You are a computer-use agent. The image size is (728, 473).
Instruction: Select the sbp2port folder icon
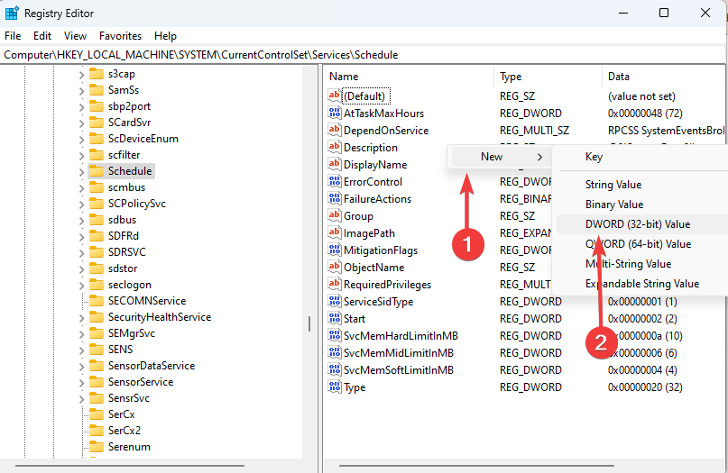click(97, 106)
